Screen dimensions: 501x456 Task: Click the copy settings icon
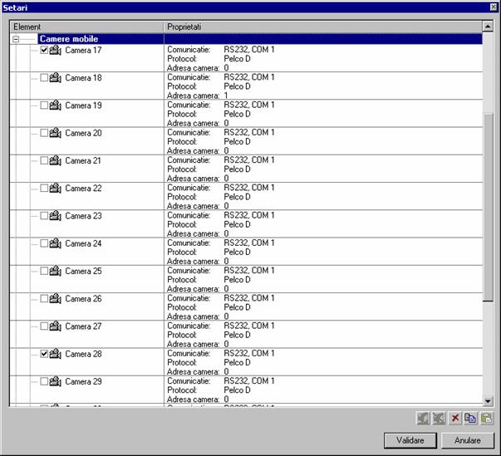(x=470, y=418)
